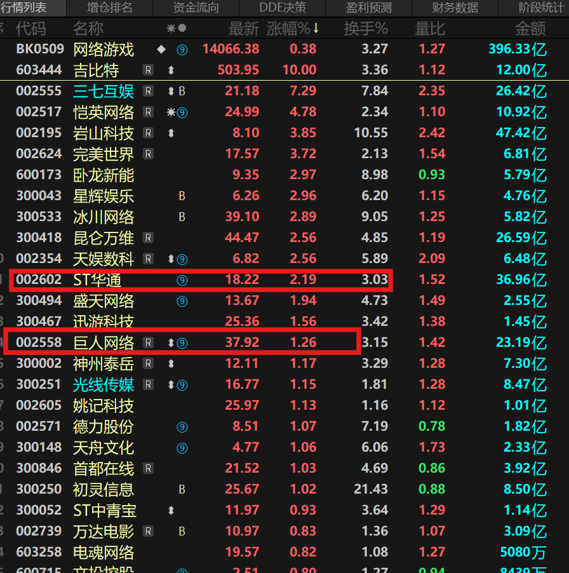Click the circled 9 icon on 光线传媒 row

(182, 385)
